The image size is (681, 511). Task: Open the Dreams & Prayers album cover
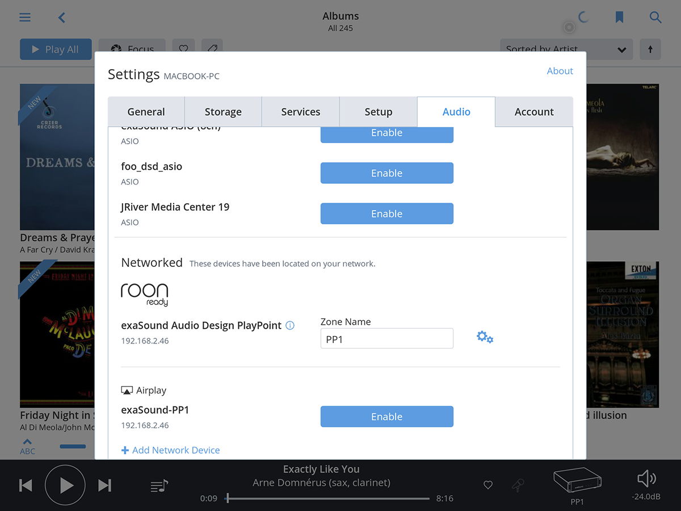point(57,157)
